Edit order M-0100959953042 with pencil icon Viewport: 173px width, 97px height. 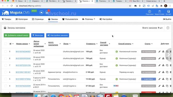pos(159,58)
